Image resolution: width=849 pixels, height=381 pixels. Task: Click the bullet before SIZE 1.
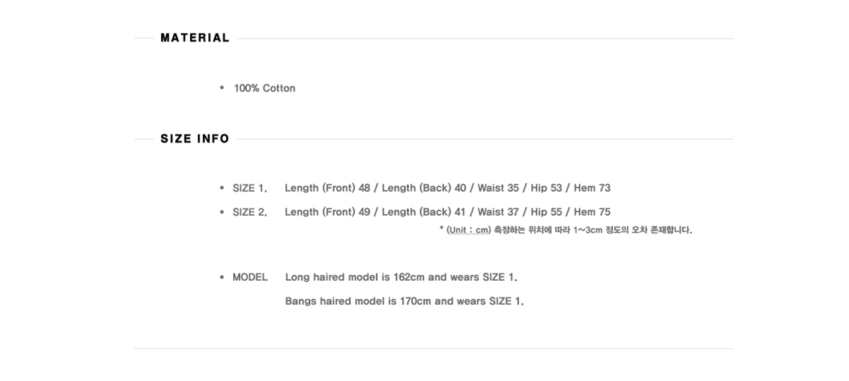(x=222, y=188)
